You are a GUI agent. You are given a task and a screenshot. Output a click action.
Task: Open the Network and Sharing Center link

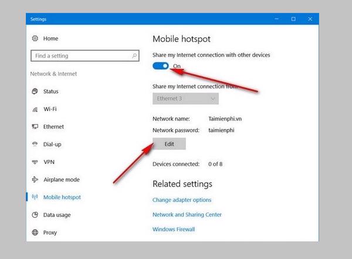point(187,215)
